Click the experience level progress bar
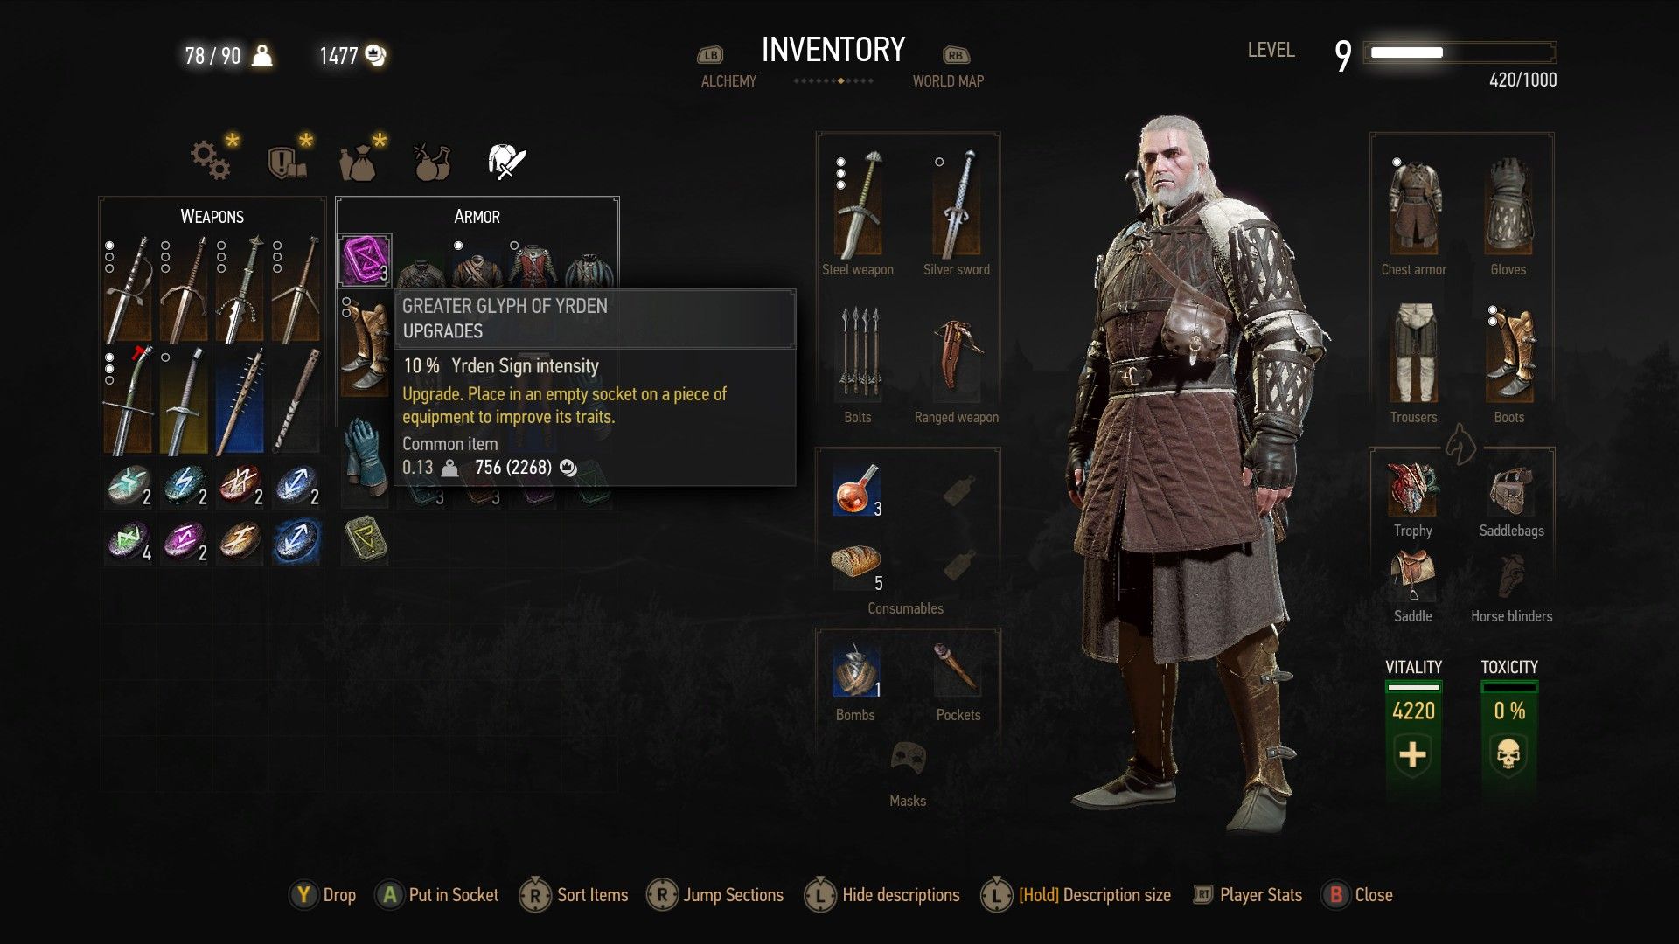The height and width of the screenshot is (944, 1679). click(x=1460, y=52)
